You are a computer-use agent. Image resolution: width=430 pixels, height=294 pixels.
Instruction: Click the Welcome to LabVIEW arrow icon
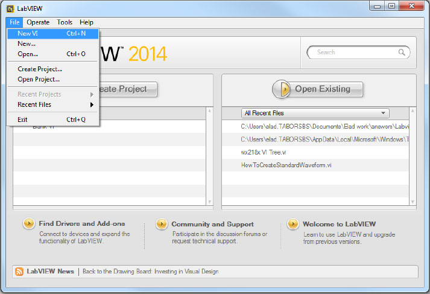292,224
